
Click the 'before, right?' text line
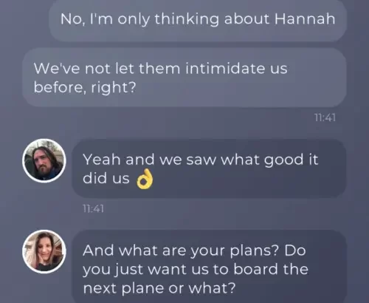pos(85,87)
